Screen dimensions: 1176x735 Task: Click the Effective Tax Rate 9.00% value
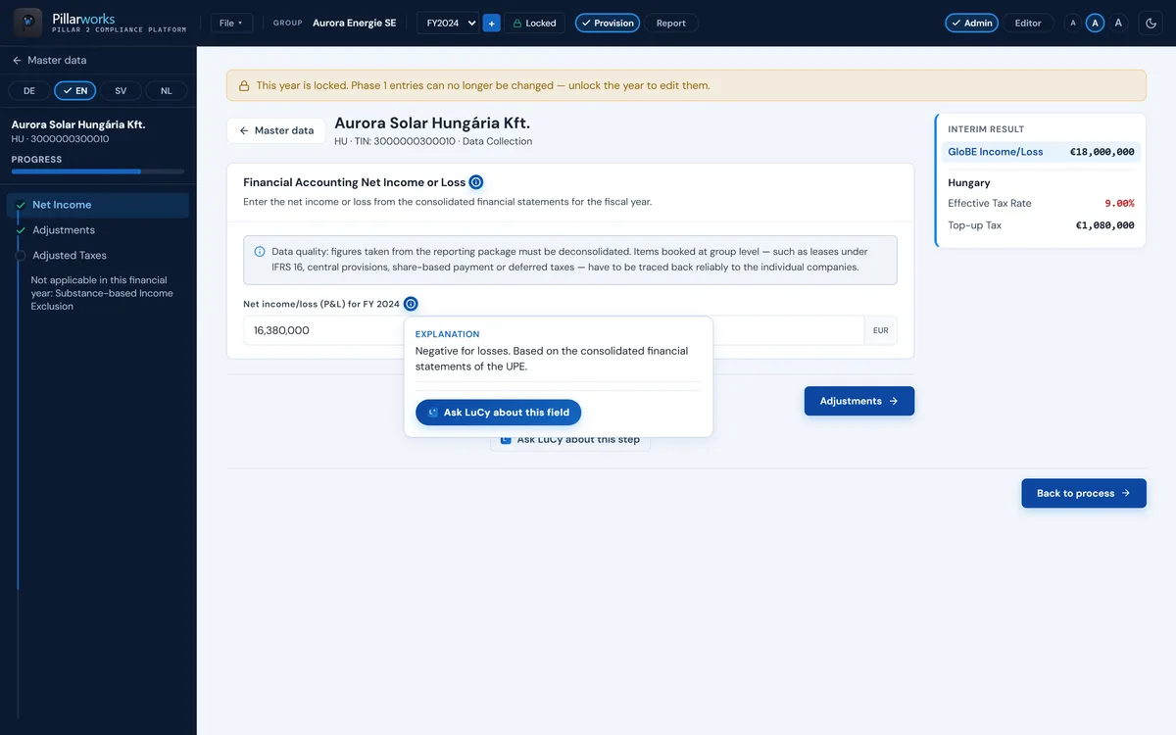coord(1119,204)
